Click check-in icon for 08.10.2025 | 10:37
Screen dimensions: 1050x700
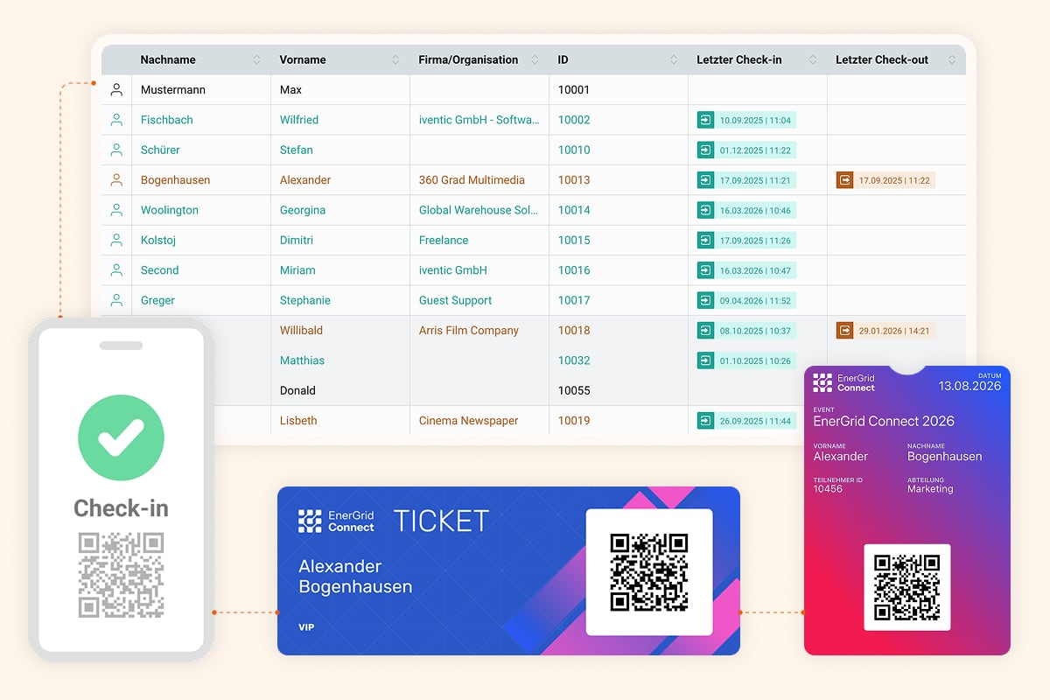tap(705, 330)
